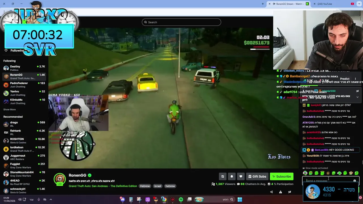Click the israel tag
363x204 pixels.
coord(158,186)
